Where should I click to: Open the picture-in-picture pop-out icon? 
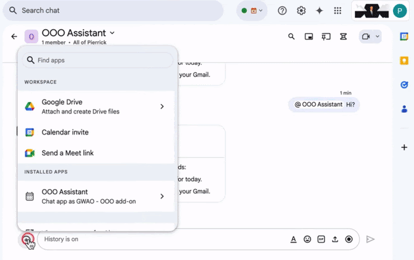(309, 36)
